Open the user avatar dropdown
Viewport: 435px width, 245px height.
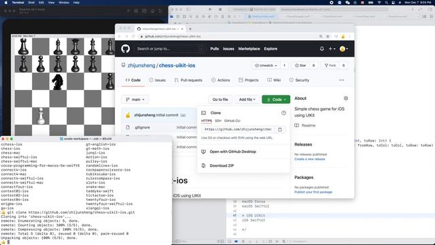[344, 48]
